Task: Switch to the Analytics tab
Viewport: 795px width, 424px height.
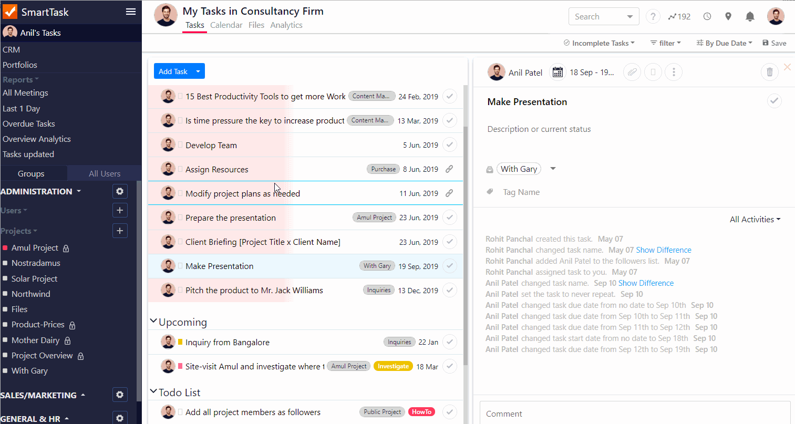Action: 286,25
